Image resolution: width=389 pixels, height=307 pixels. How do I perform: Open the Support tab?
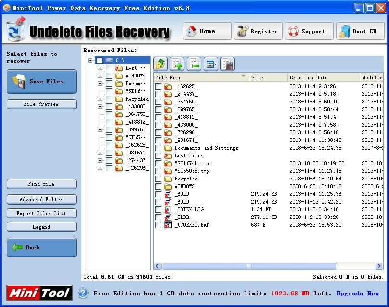[310, 31]
